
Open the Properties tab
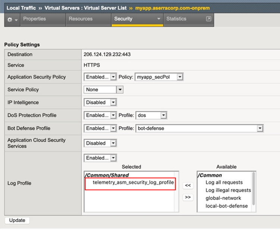point(34,19)
